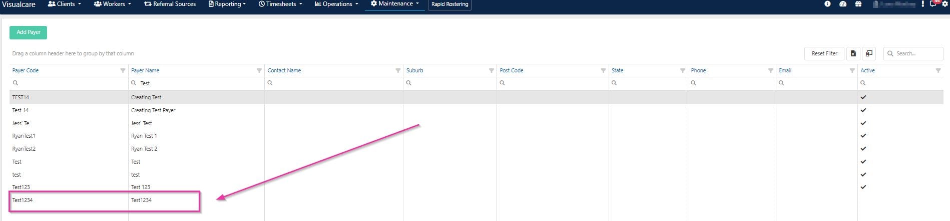This screenshot has height=221, width=950.
Task: Click magnifier icon in Suburb filter cell
Action: pos(409,83)
